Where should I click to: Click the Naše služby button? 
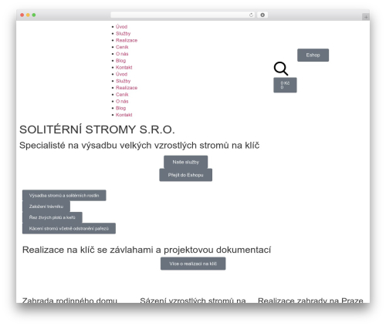(185, 162)
